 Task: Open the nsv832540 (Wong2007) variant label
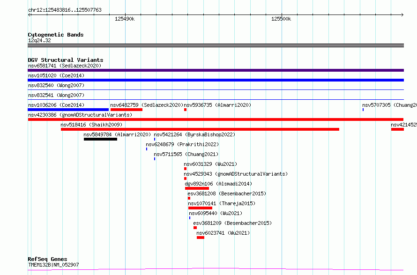pos(56,85)
